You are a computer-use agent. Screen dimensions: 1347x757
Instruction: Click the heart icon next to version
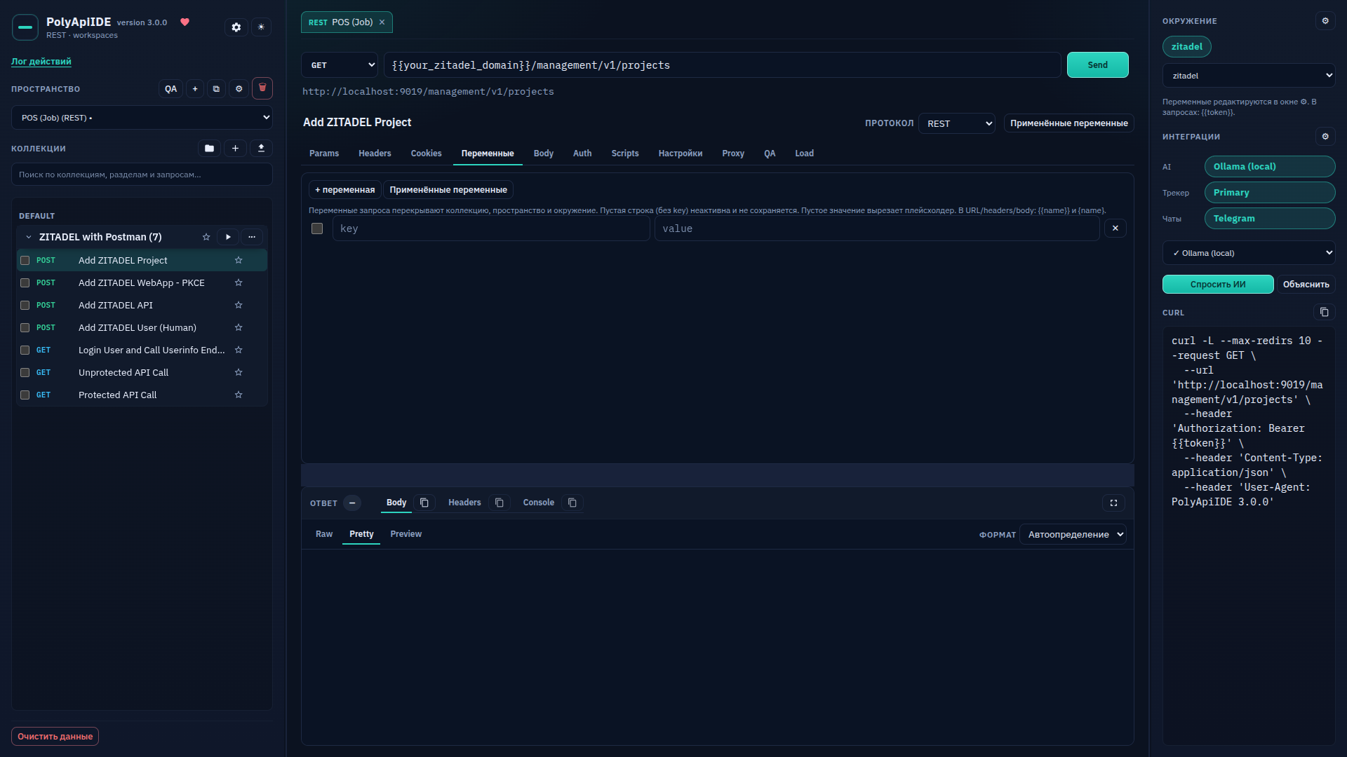pyautogui.click(x=185, y=22)
